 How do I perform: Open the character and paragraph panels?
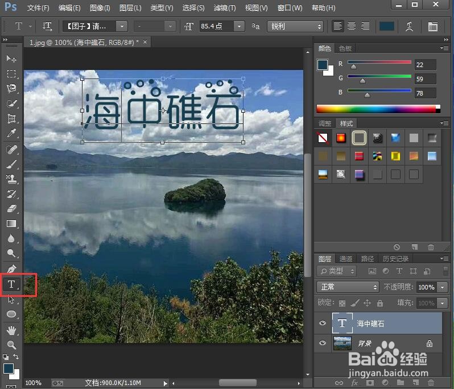433,26
